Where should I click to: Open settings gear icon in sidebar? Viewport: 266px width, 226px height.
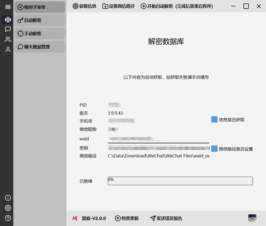(x=8, y=208)
